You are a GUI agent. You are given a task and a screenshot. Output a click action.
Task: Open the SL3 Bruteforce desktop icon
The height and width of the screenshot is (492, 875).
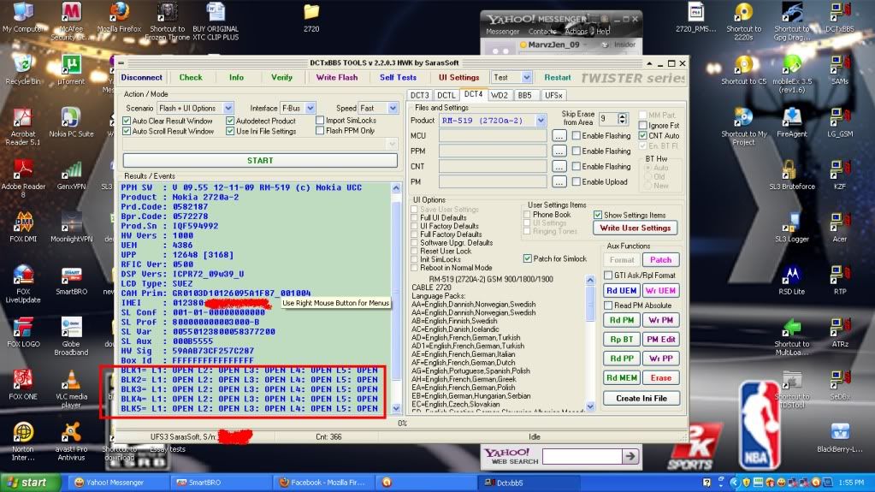(791, 175)
